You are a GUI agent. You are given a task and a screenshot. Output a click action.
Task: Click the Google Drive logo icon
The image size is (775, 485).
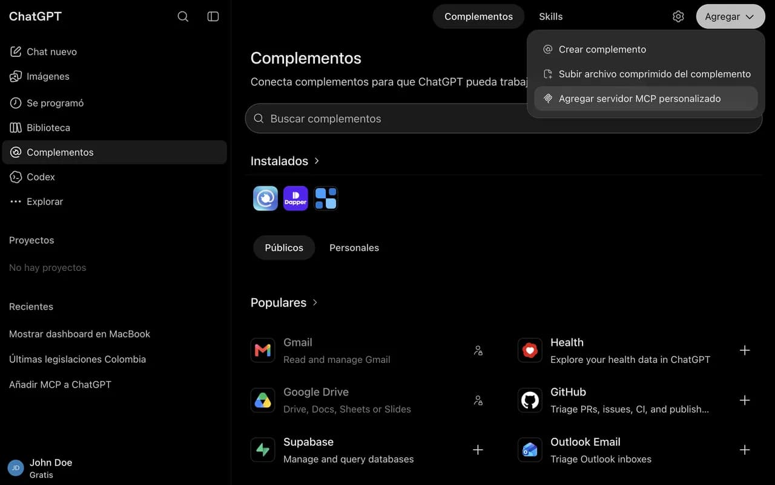(x=263, y=400)
